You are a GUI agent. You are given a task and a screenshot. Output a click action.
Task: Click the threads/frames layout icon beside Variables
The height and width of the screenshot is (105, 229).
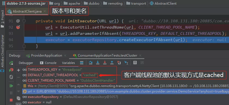pyautogui.click(x=82, y=63)
